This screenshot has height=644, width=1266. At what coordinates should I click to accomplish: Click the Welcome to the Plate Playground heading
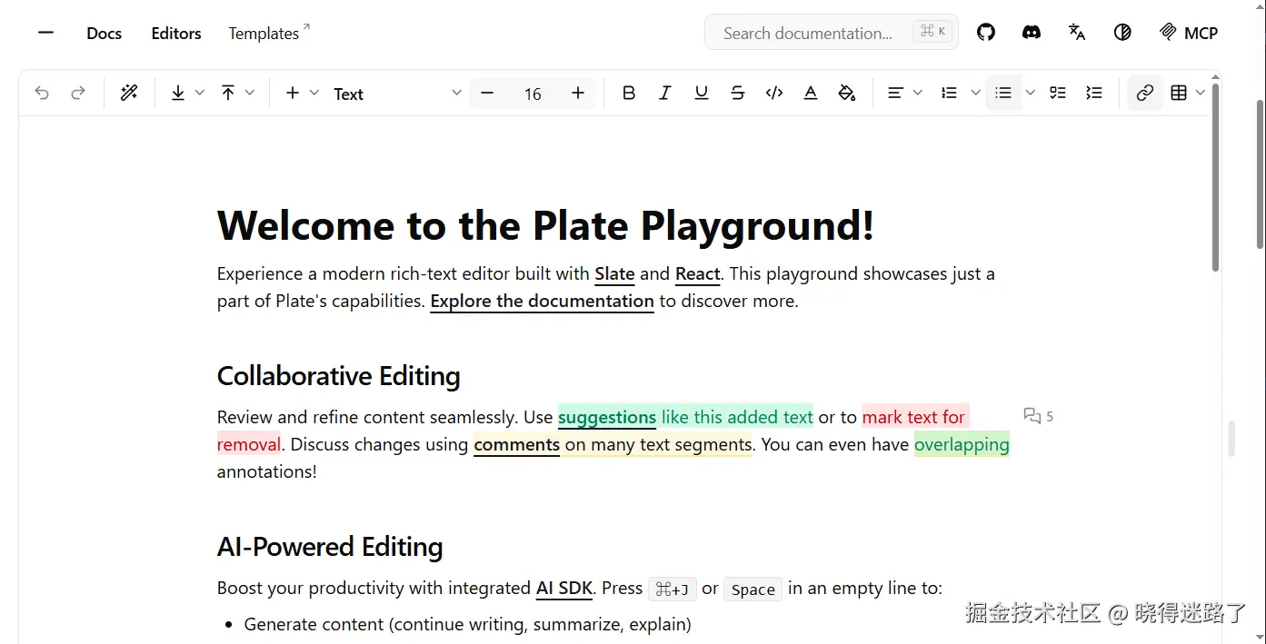[x=545, y=225]
